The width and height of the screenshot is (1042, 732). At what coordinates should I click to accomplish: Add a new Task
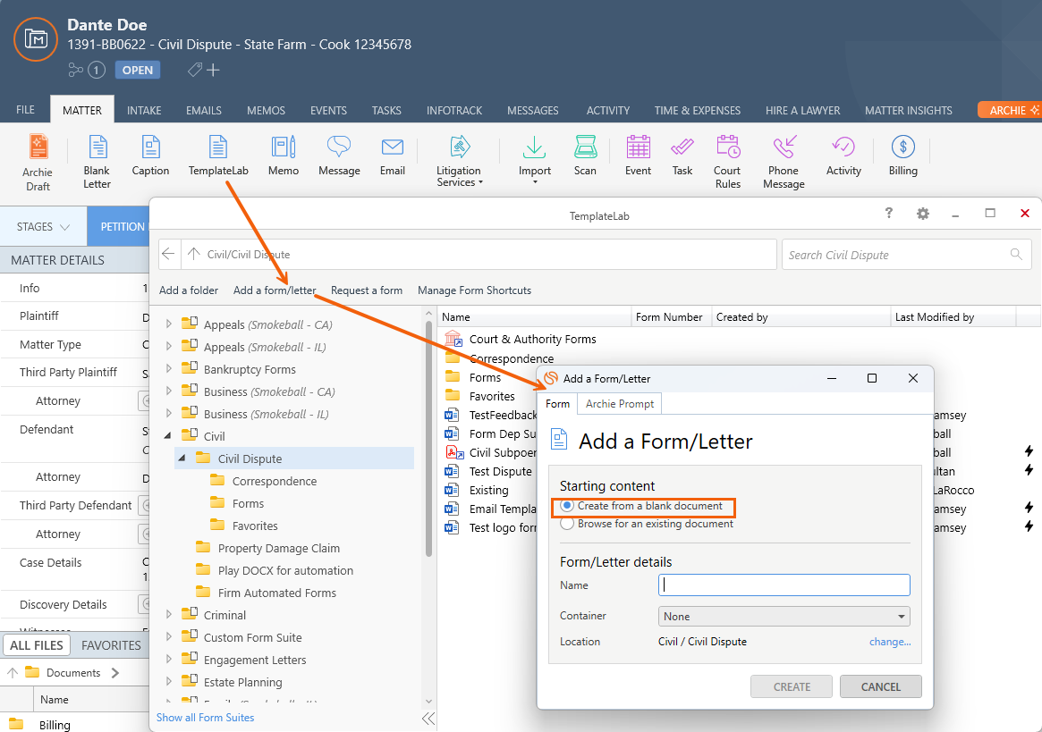tap(682, 156)
